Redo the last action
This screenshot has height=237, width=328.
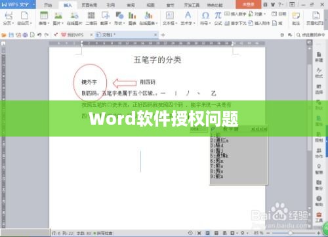click(47, 35)
